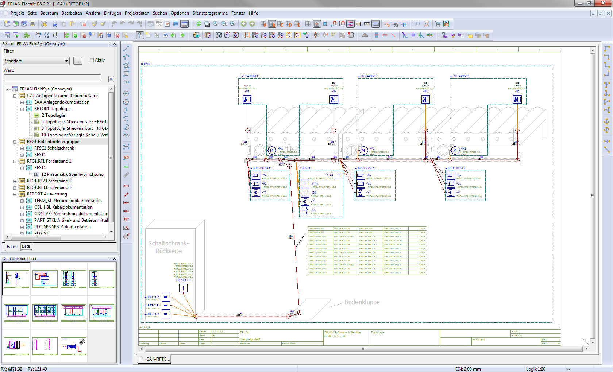
Task: Select '12 Pneumatik Spannvorrichtung' page in tree
Action: click(72, 174)
